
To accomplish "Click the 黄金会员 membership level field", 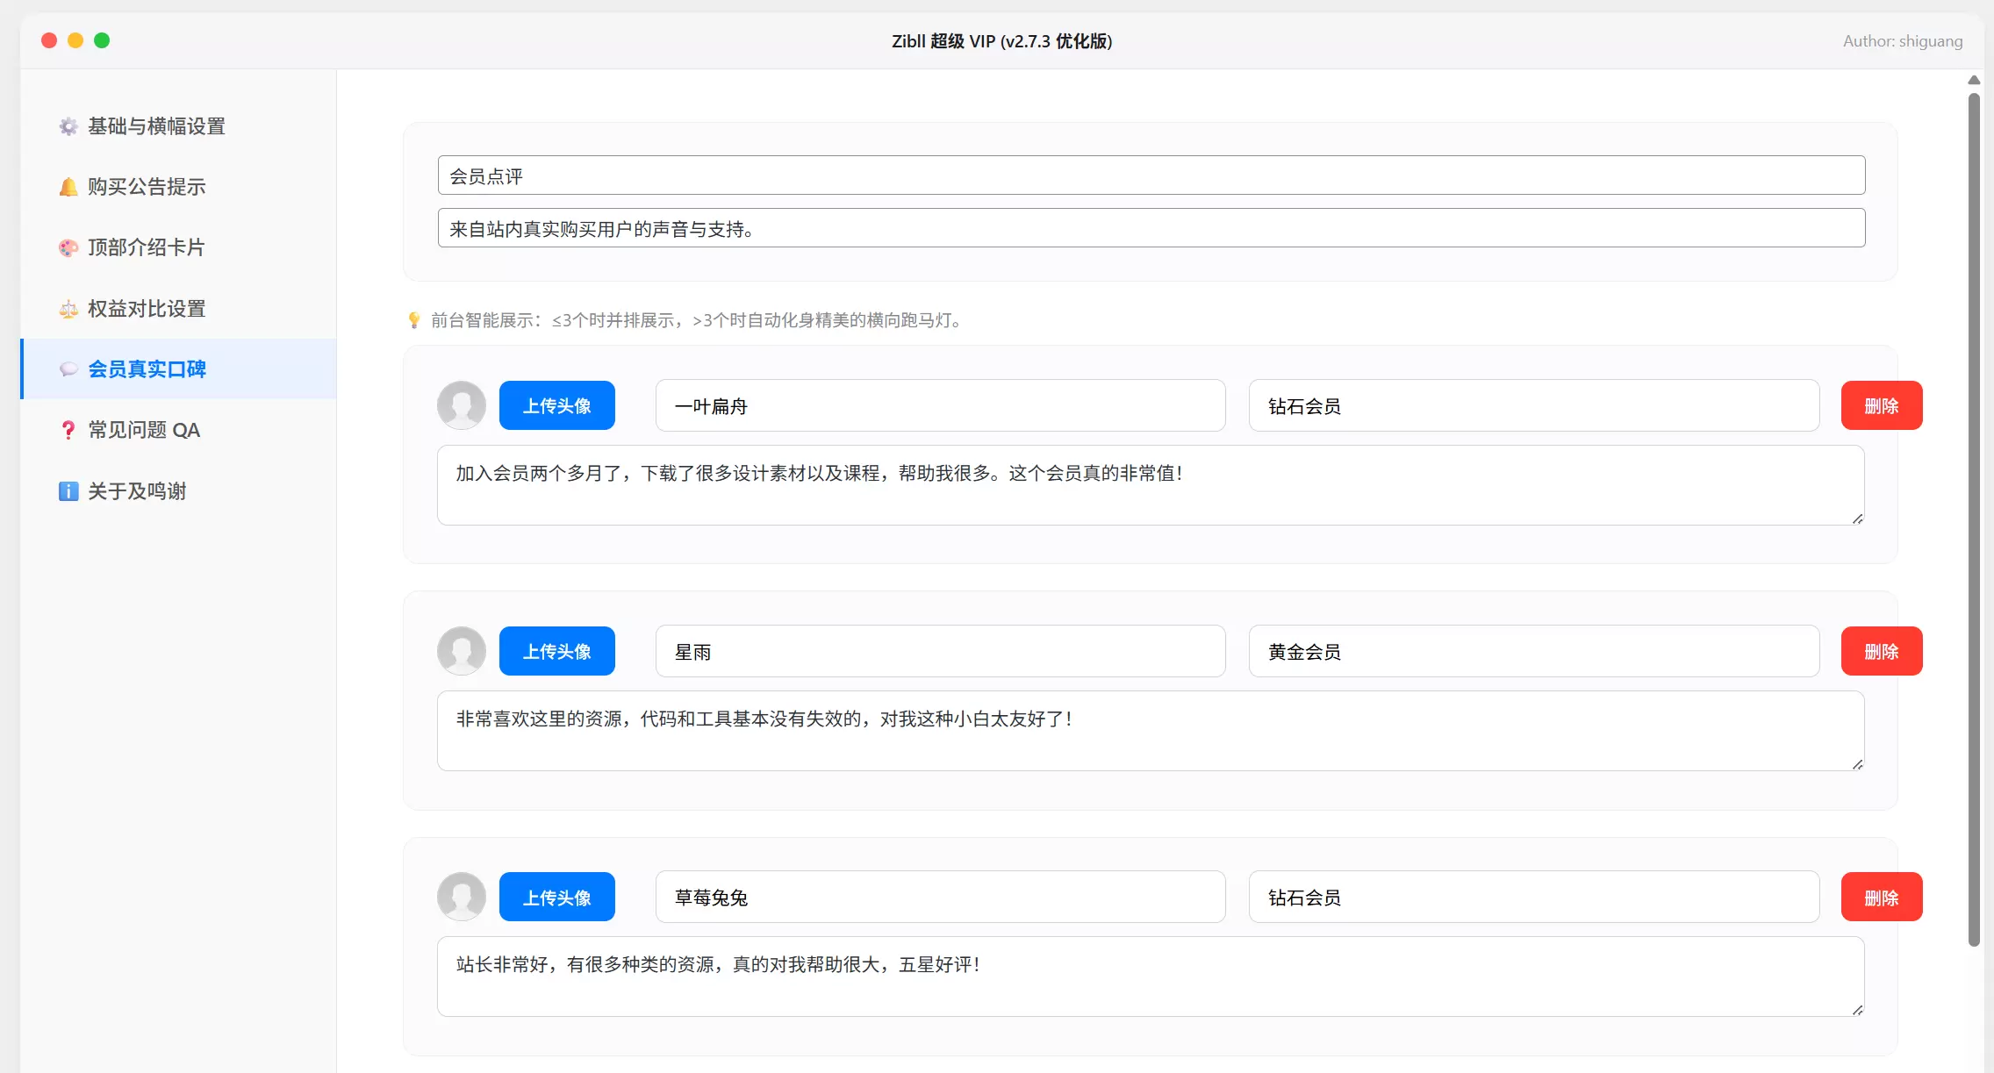I will [x=1534, y=651].
